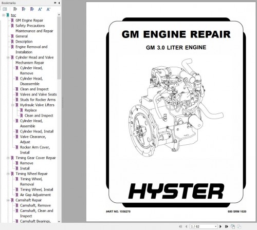Select Timing Wheel Repair bookmark

click(x=31, y=174)
